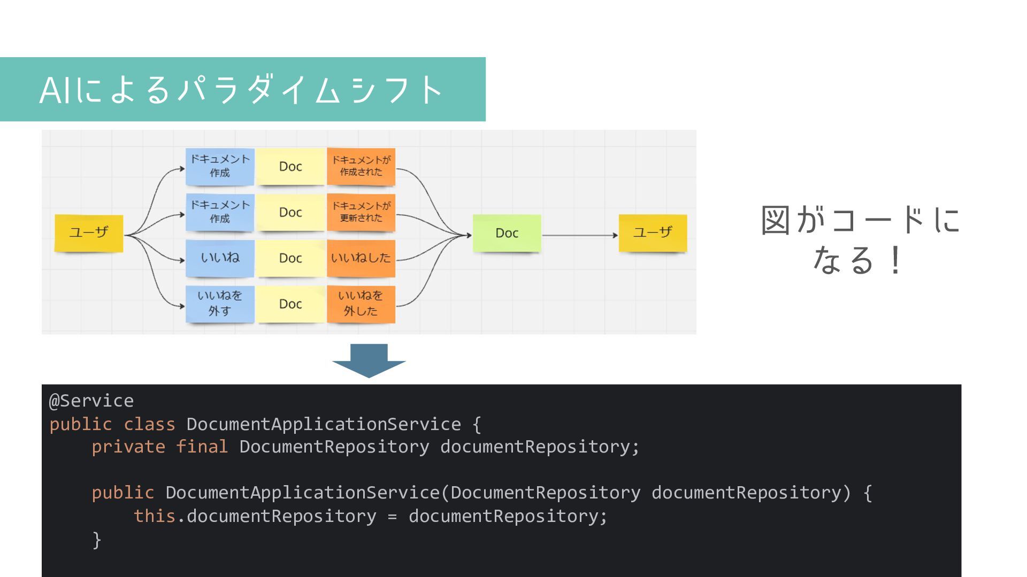Click the DocumentApplicationService class name line
Image resolution: width=1027 pixels, height=577 pixels.
(x=323, y=424)
